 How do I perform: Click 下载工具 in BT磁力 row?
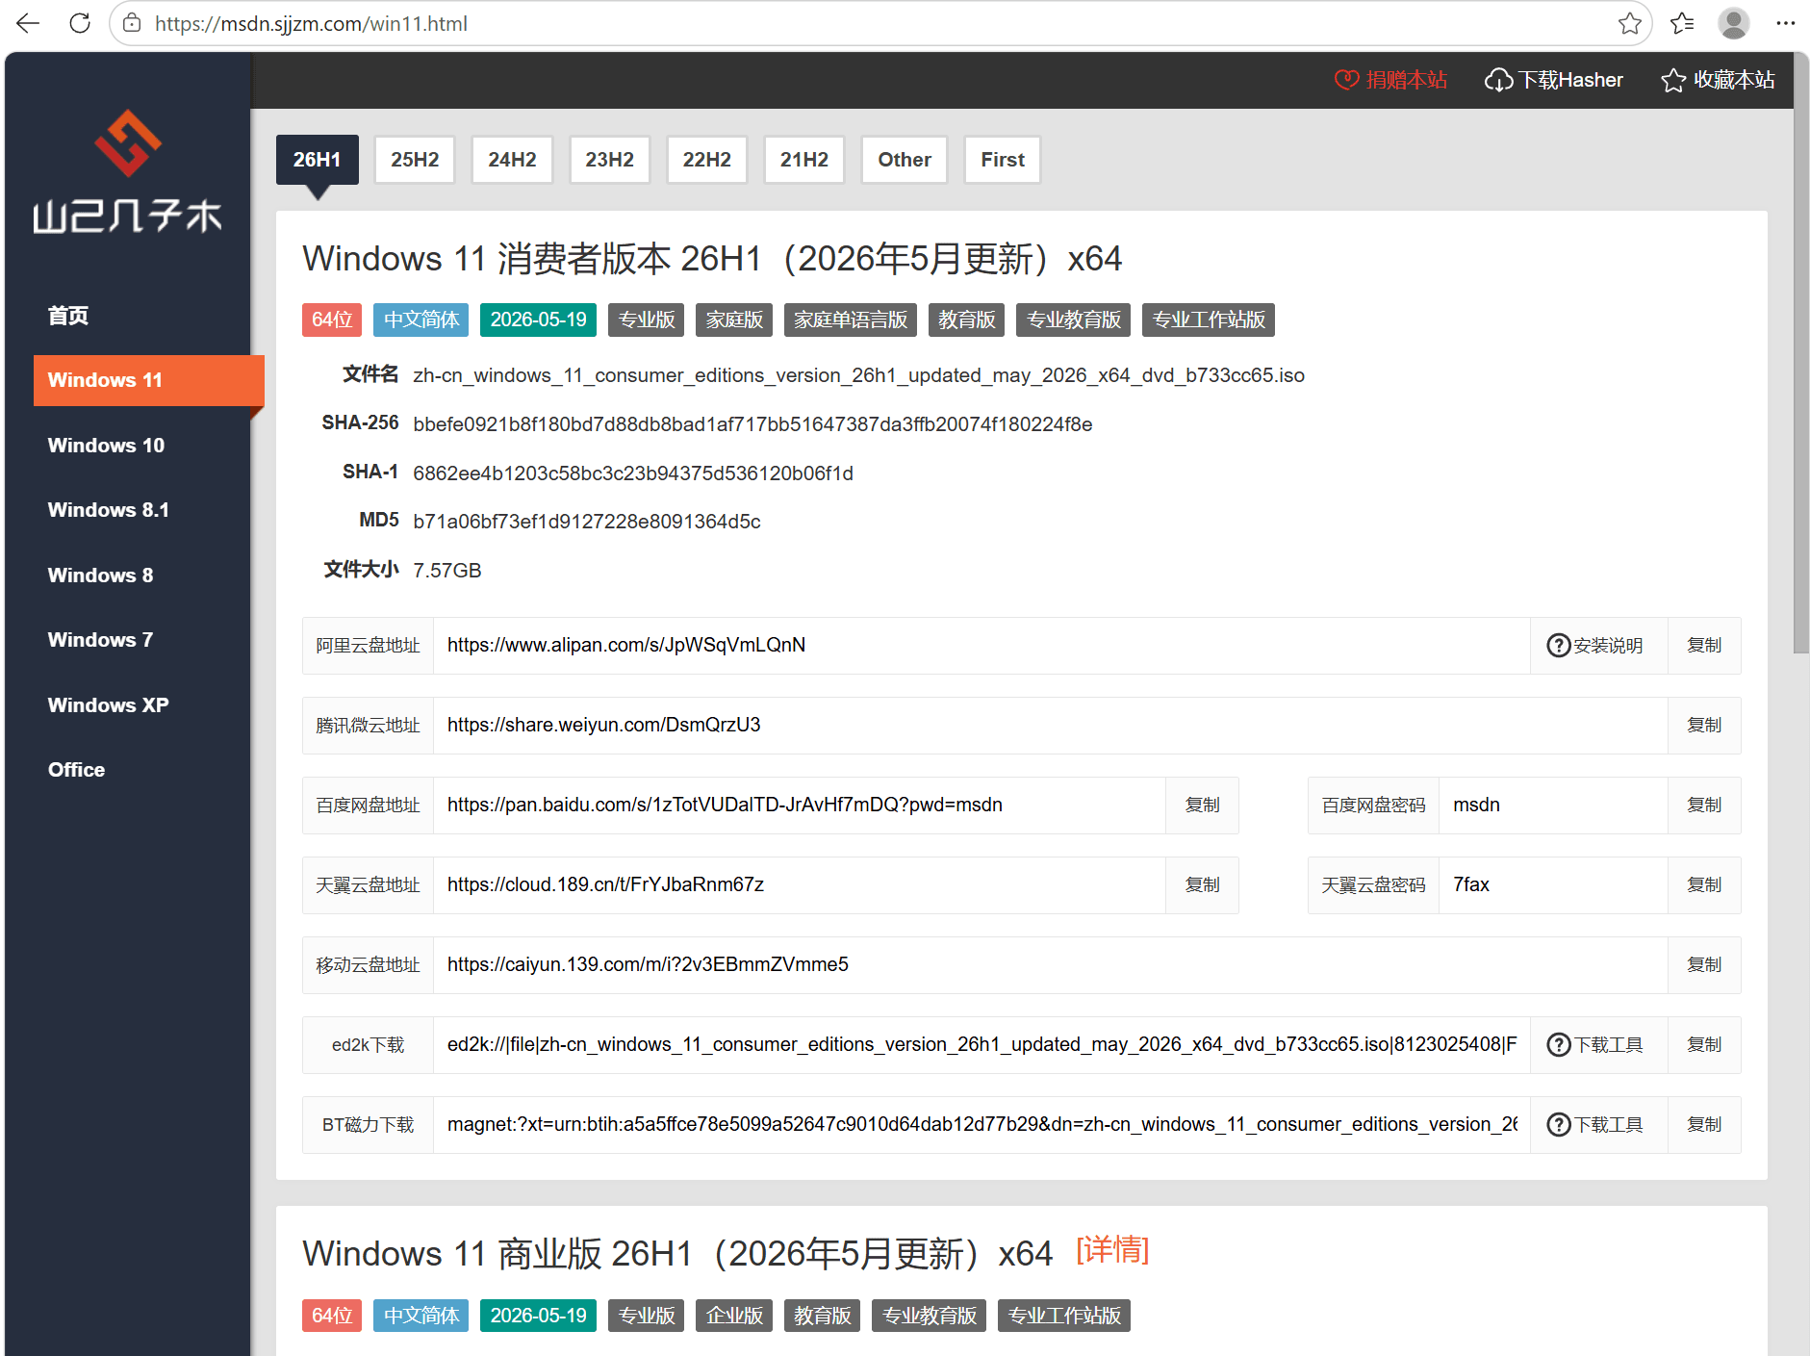[1598, 1125]
